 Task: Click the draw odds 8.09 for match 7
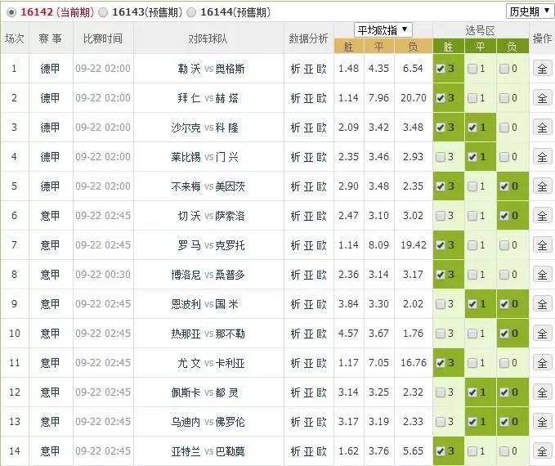click(x=378, y=245)
